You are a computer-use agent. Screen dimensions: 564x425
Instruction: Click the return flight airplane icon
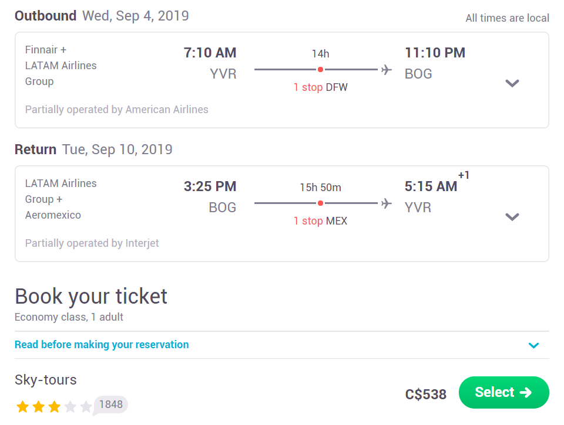coord(387,203)
